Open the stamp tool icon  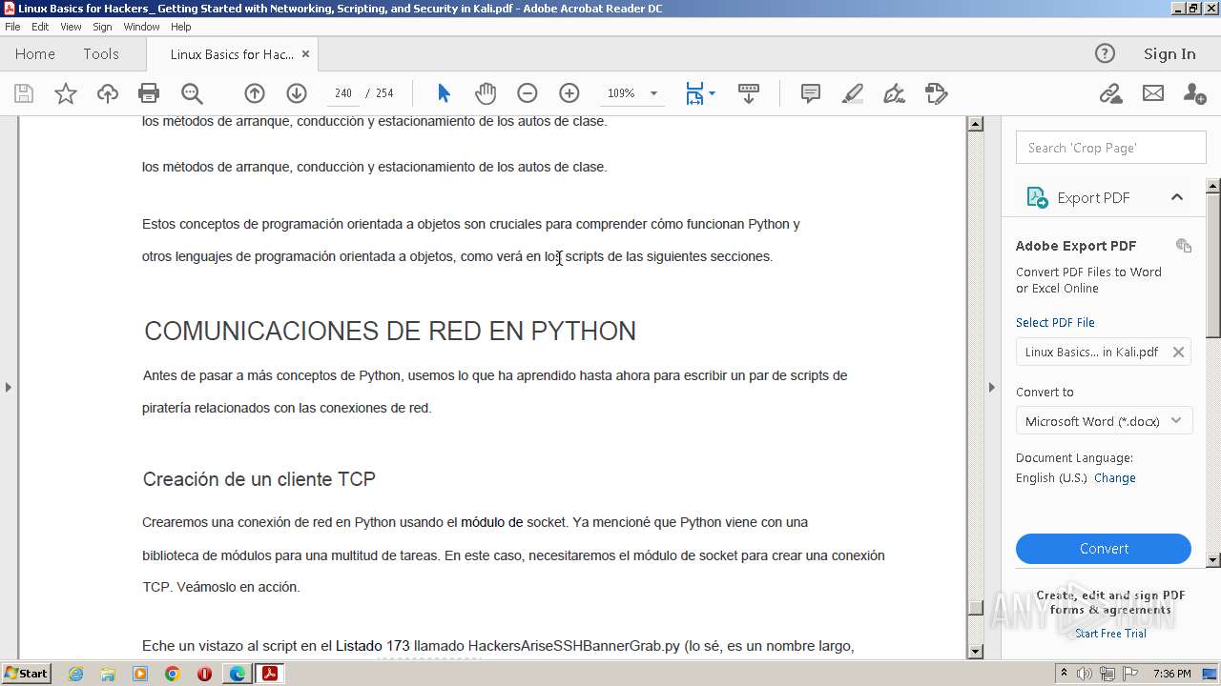[937, 93]
